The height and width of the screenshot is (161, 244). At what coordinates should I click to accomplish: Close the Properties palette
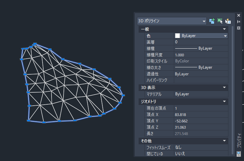click(239, 15)
